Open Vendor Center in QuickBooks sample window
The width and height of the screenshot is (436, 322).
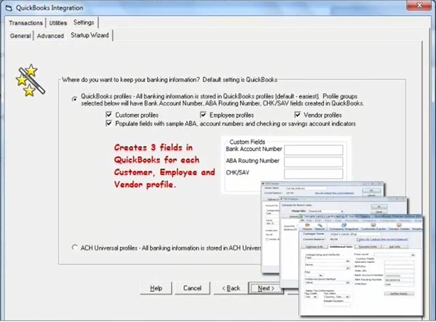(398, 226)
